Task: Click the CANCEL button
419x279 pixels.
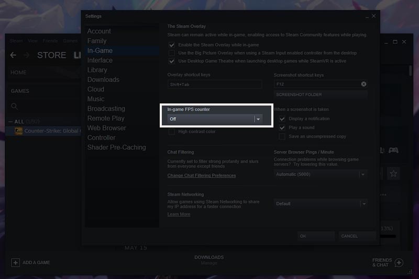Action: (x=357, y=236)
